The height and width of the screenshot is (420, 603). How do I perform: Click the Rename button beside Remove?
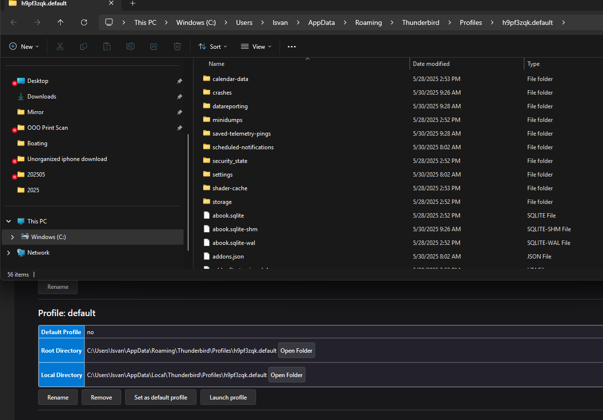[x=58, y=398]
